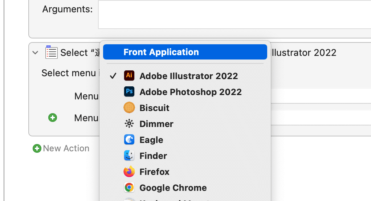This screenshot has height=201, width=371.
Task: Pick Biscuit from the application list
Action: click(x=185, y=108)
